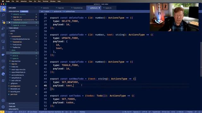The image size is (202, 113).
Task: Open the Source Control view
Action: tap(3, 22)
